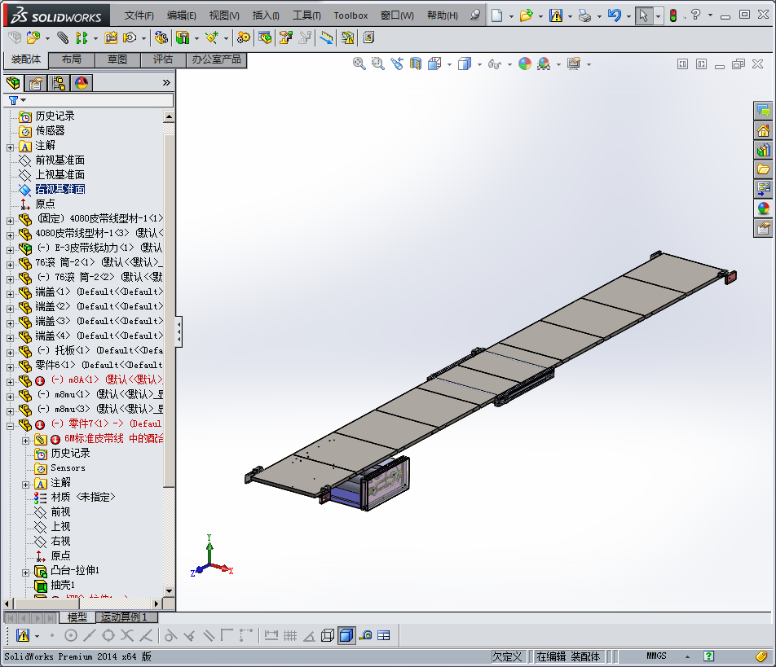Open the File Explorer folder in task pane
Viewport: 776px width, 667px height.
763,169
